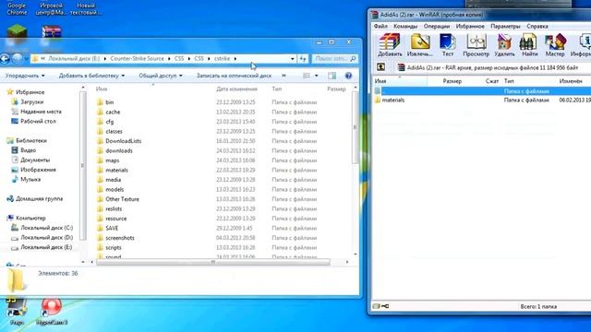
Task: Select Домашняя группа in sidebar
Action: coord(39,199)
